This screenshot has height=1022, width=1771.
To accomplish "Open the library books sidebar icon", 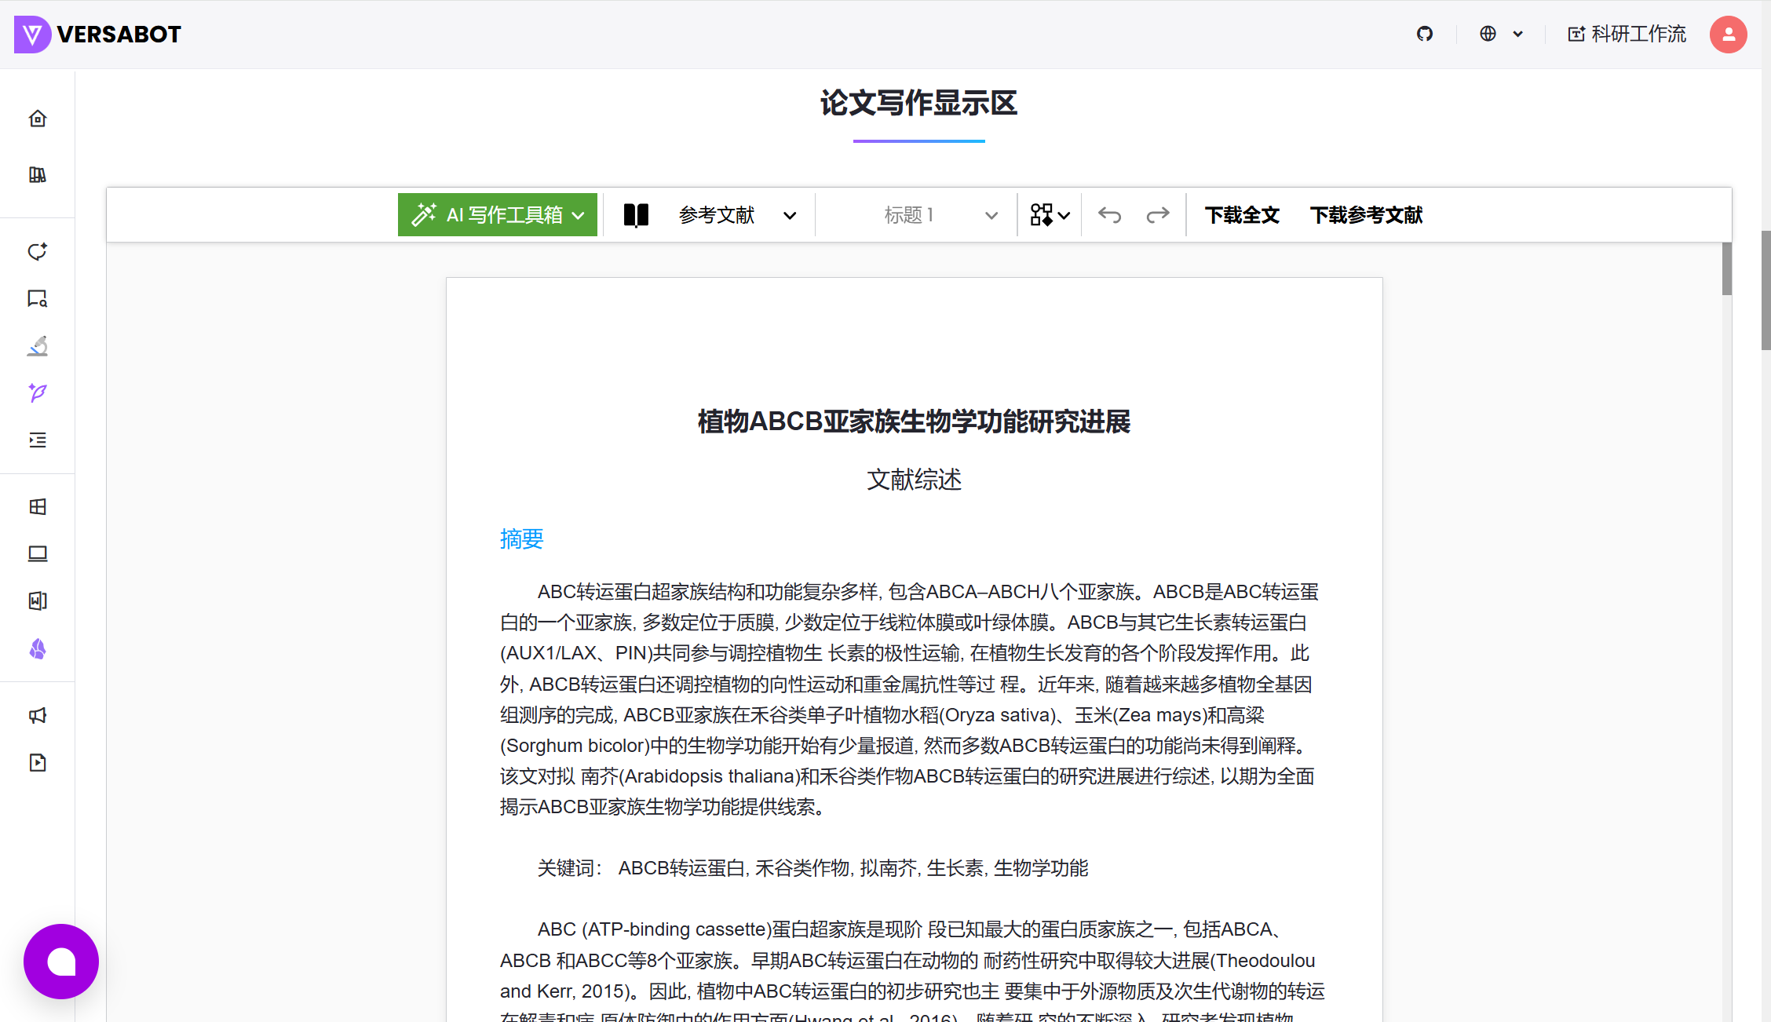I will pyautogui.click(x=38, y=174).
